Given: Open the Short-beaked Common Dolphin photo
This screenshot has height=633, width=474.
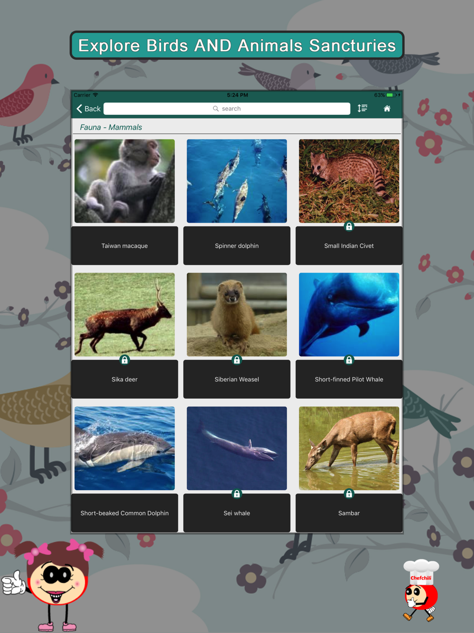Looking at the screenshot, I should coord(125,448).
